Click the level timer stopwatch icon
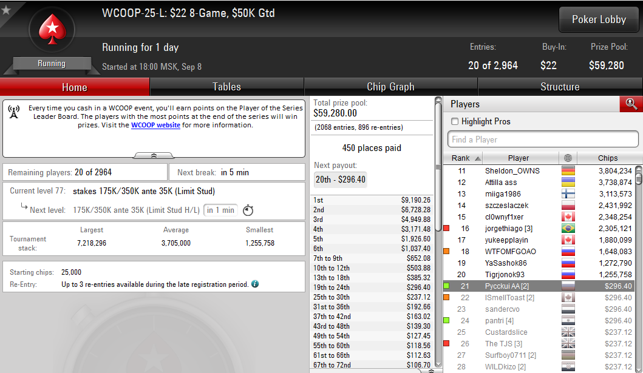 point(248,210)
